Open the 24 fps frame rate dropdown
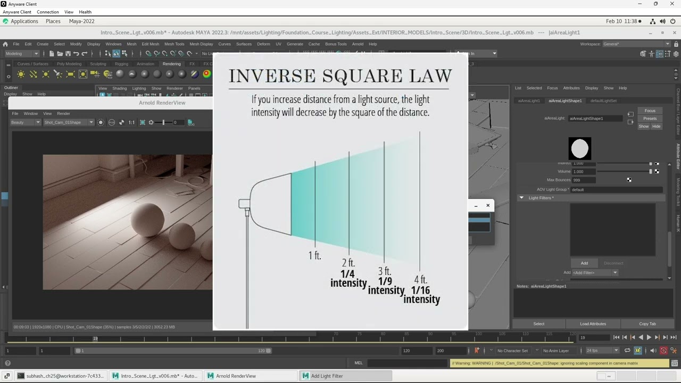Viewport: 681px width, 383px height. coord(602,351)
